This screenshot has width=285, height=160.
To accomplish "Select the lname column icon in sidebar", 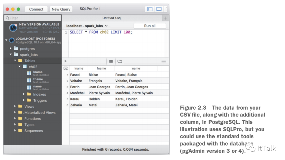I will coord(29,73).
